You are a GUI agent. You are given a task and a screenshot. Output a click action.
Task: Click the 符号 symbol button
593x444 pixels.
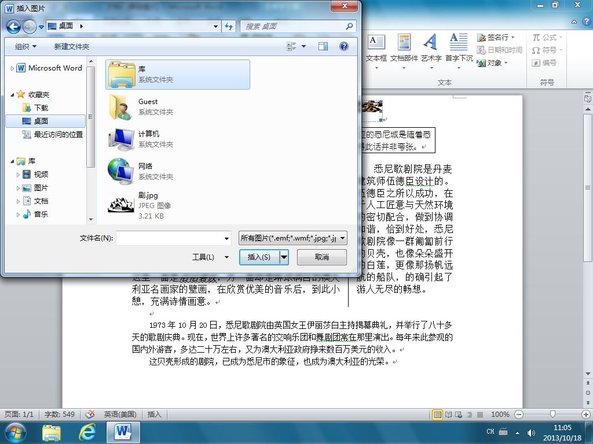547,50
